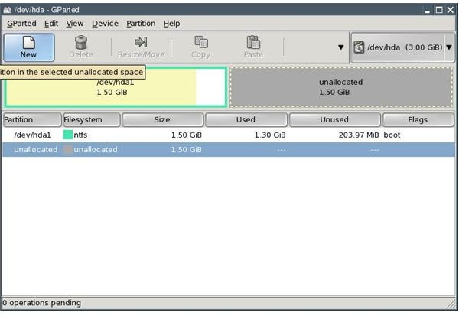Click the 0 operations pending status text
This screenshot has width=459, height=319.
(41, 303)
